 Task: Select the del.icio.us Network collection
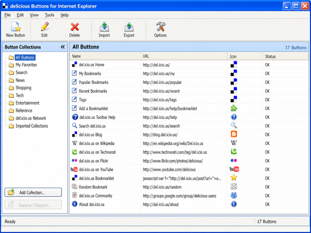[31, 118]
